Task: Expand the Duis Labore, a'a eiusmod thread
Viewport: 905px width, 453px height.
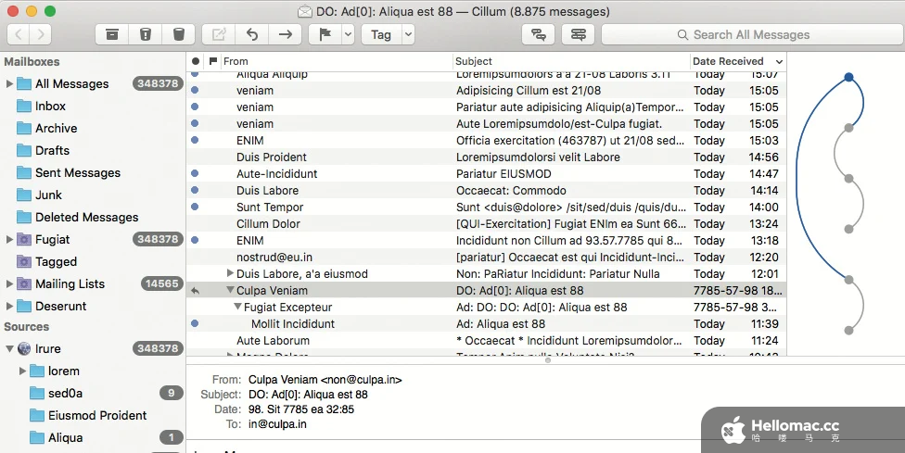Action: click(231, 273)
